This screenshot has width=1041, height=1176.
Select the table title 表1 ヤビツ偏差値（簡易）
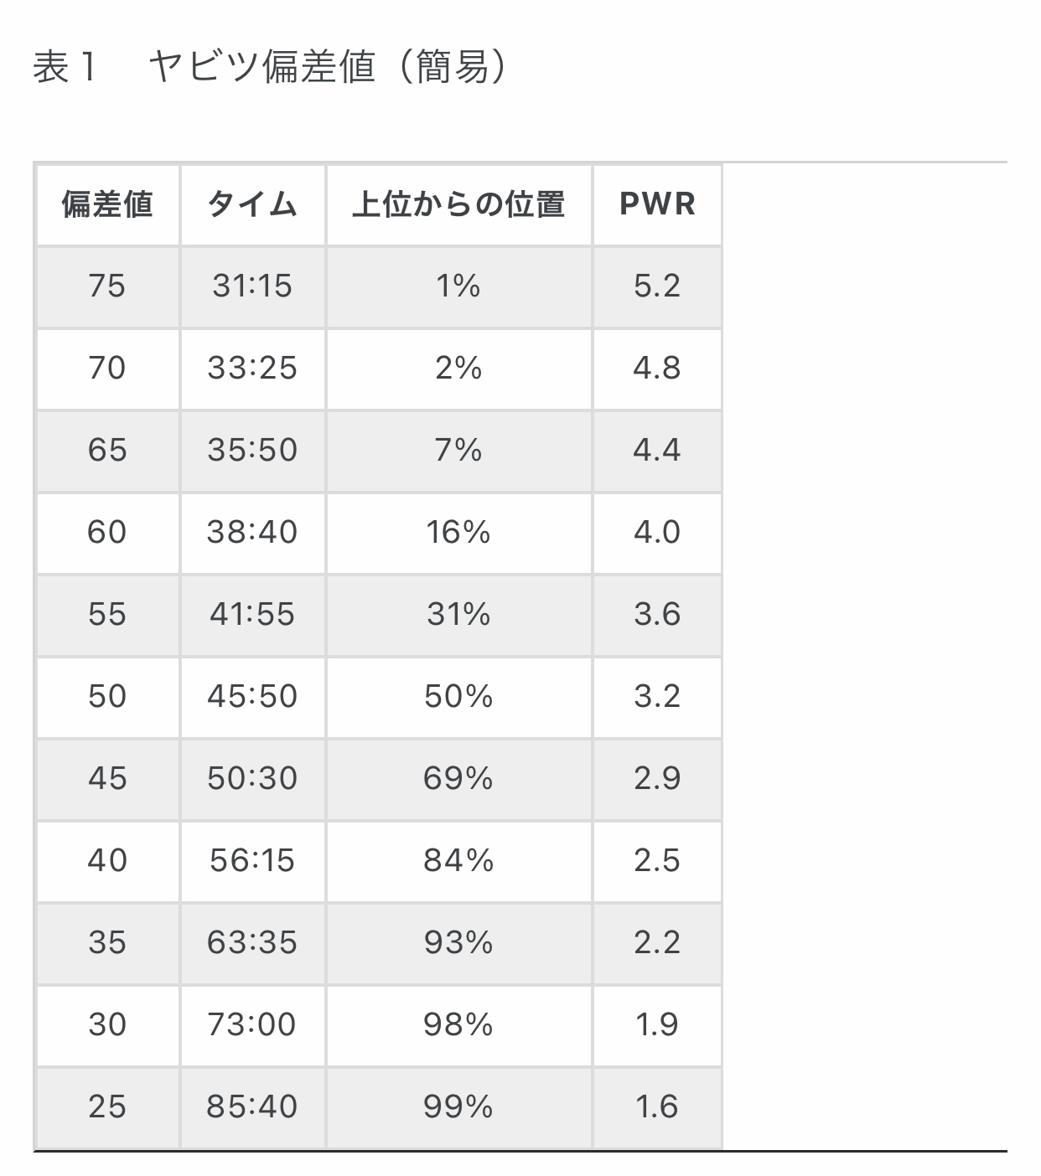[x=270, y=66]
